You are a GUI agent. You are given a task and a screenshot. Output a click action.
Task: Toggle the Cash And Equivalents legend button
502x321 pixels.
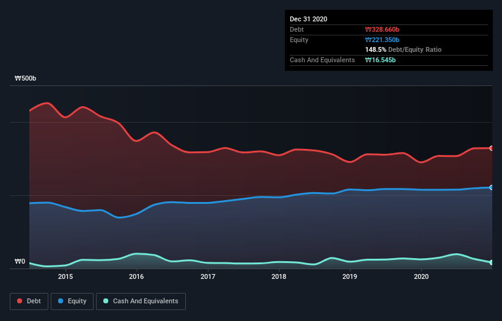point(141,301)
